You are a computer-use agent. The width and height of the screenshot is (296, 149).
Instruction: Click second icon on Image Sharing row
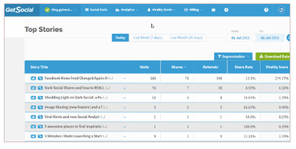[x=40, y=107]
